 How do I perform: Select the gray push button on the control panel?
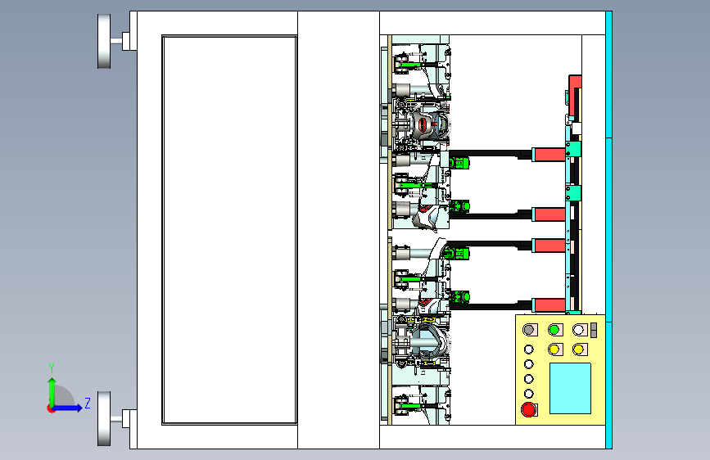pyautogui.click(x=528, y=330)
